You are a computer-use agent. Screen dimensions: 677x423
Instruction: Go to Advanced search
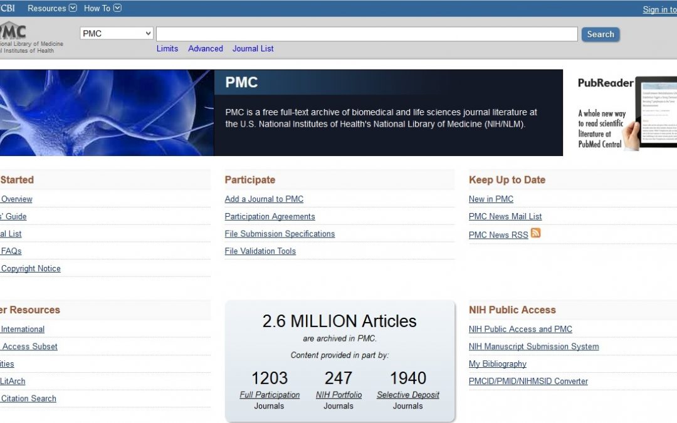[206, 48]
